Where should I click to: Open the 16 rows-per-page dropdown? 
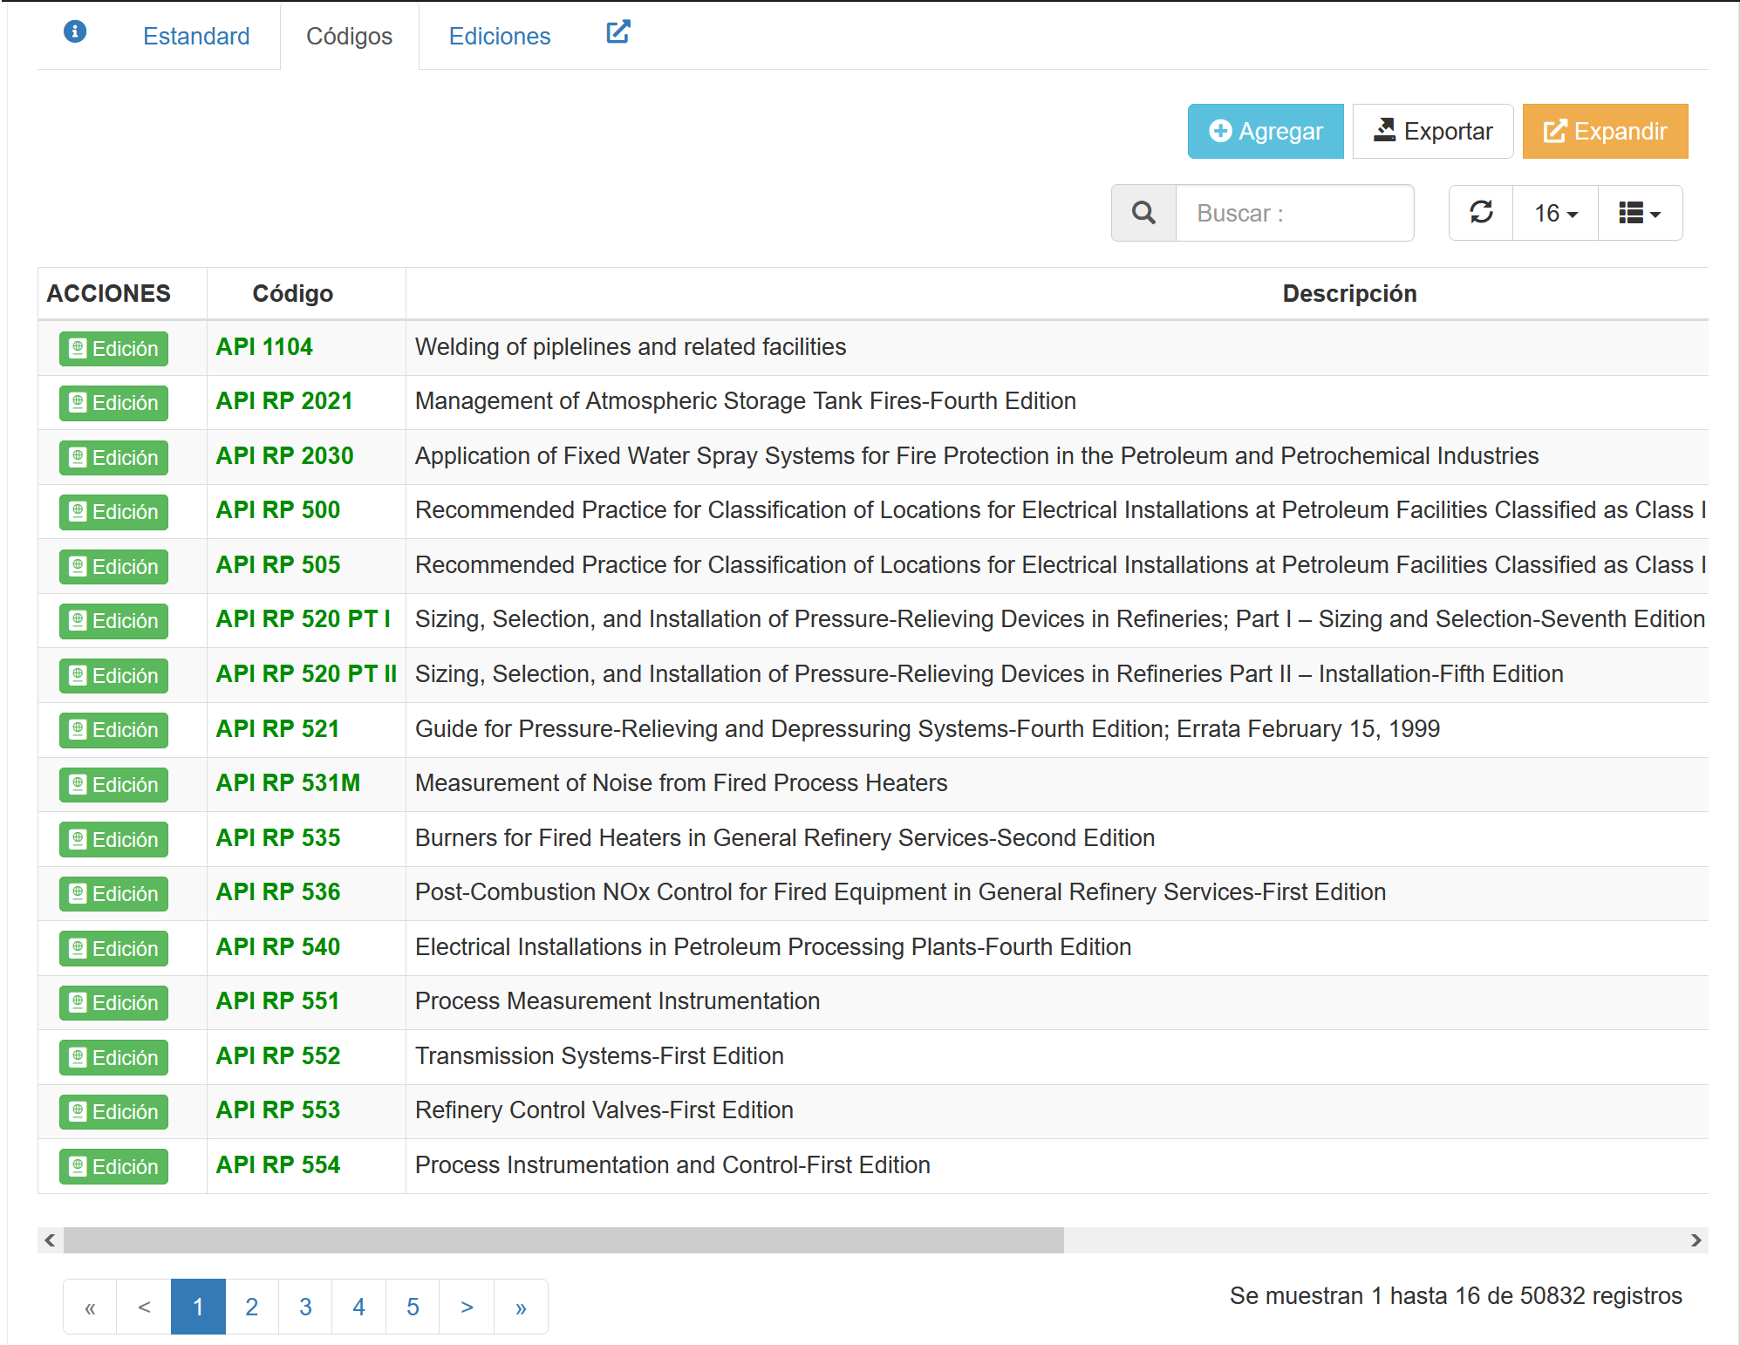pos(1555,213)
